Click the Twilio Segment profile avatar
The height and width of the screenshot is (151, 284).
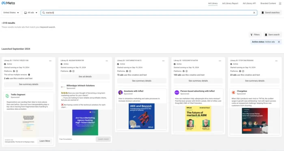click(7, 96)
